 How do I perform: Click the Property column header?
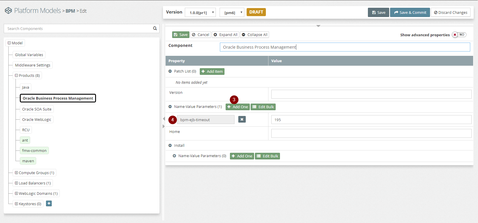point(217,61)
